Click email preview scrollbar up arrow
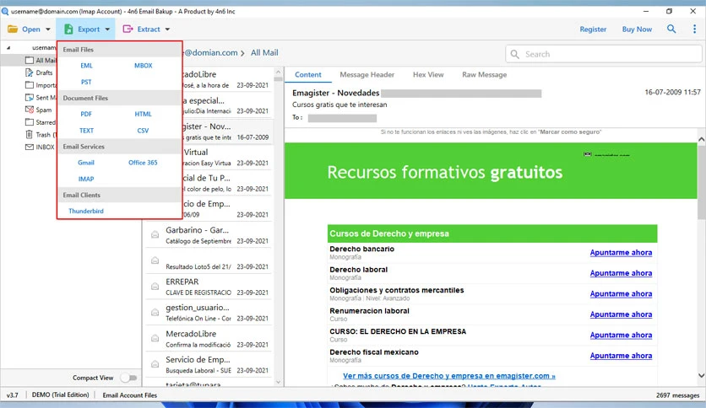The height and width of the screenshot is (408, 706). [x=702, y=139]
